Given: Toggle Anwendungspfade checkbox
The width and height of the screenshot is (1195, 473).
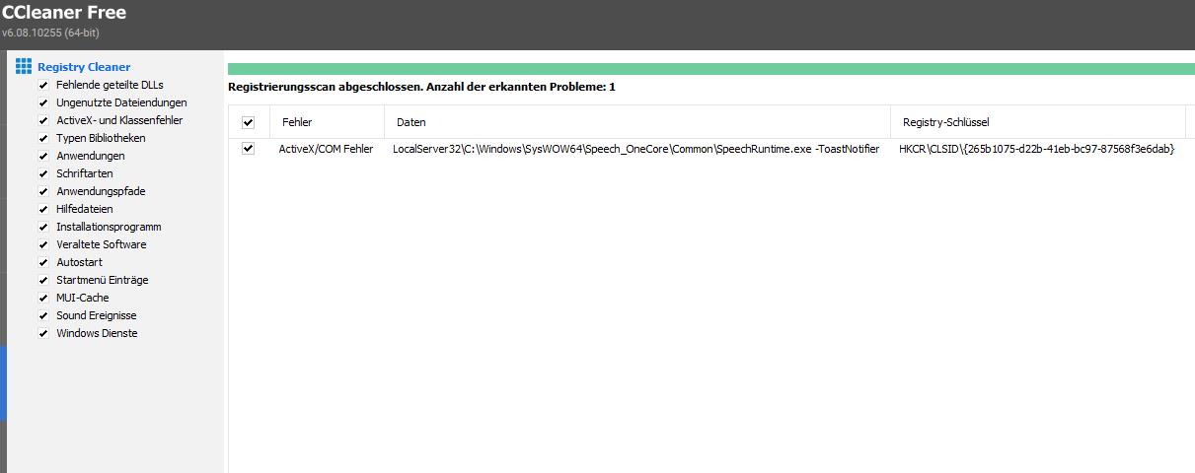Looking at the screenshot, I should (x=42, y=191).
